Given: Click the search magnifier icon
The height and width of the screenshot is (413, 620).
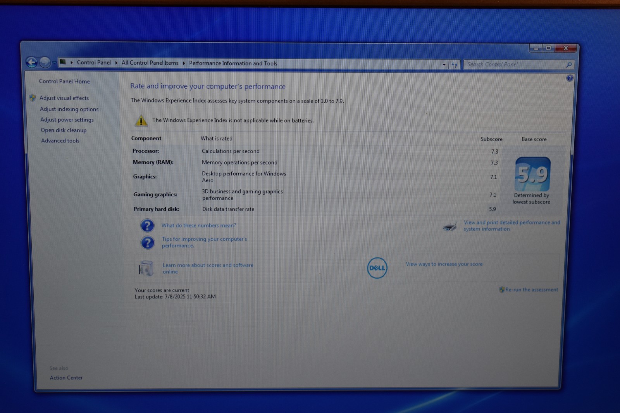Looking at the screenshot, I should coord(569,65).
